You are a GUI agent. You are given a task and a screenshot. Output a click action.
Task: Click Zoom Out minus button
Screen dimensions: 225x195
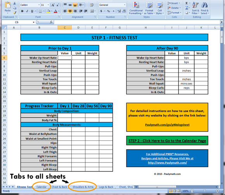[x=192, y=191]
